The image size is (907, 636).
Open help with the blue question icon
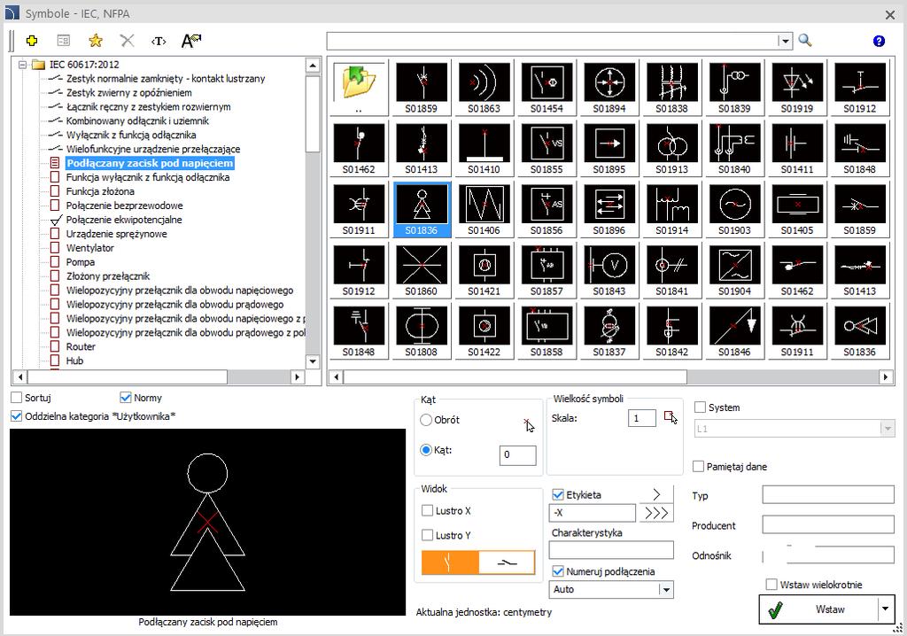879,41
